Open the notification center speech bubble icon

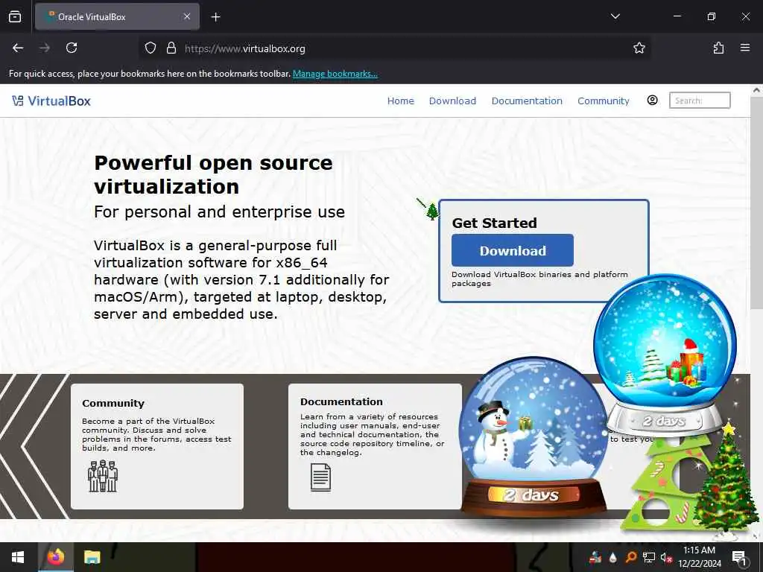pyautogui.click(x=739, y=559)
